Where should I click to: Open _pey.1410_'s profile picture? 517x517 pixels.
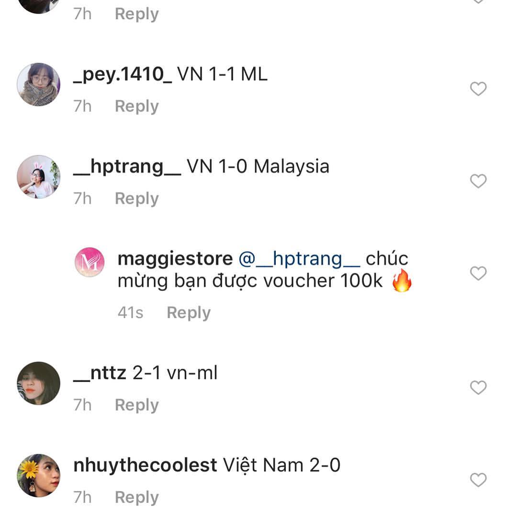click(x=39, y=84)
